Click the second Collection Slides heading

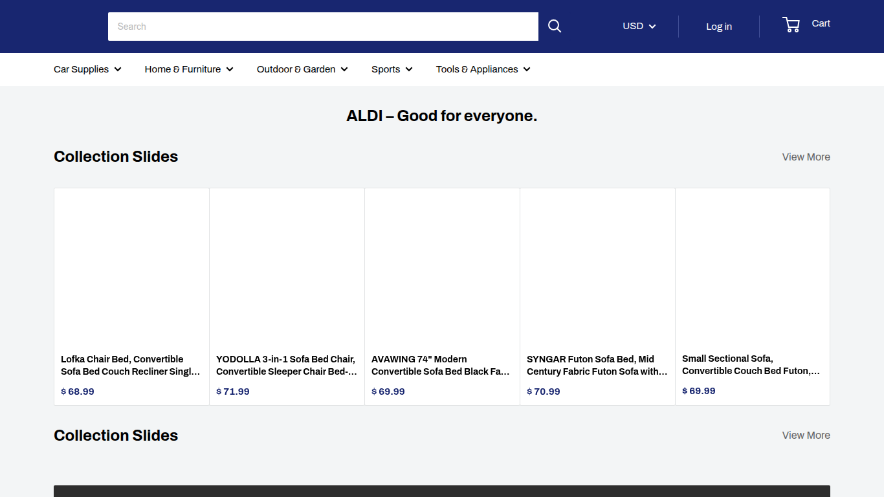click(x=116, y=436)
